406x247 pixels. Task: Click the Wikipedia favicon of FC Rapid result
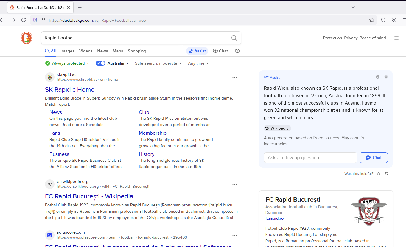50,184
